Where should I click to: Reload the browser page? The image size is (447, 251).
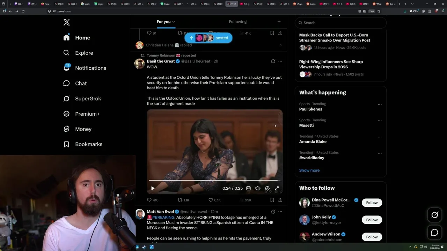pyautogui.click(x=23, y=11)
